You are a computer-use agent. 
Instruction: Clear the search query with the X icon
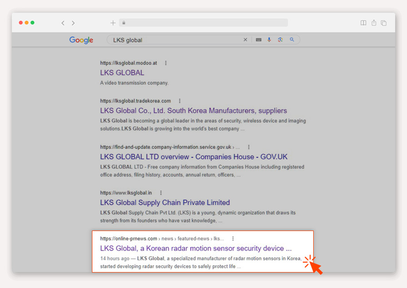245,40
